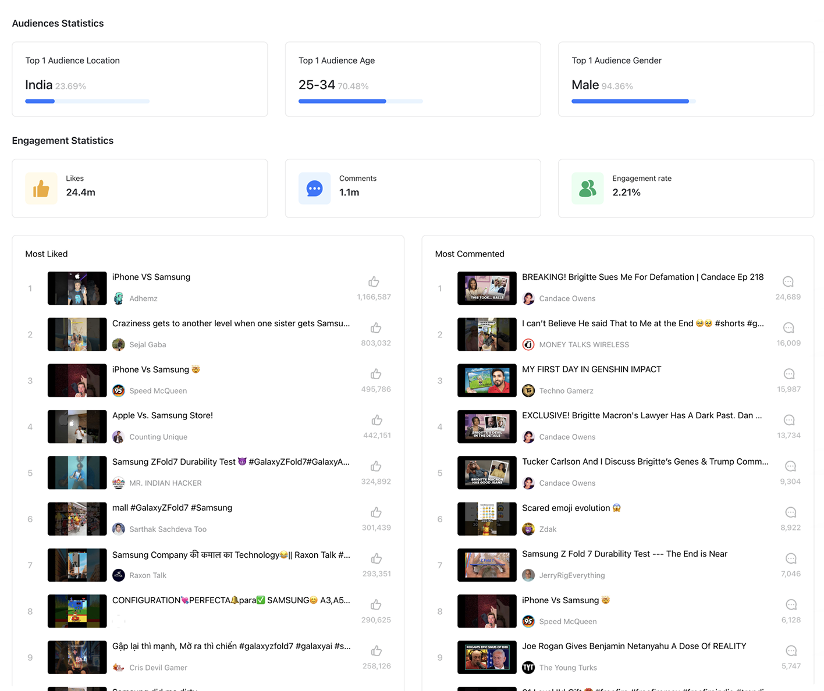Open 'Apple Vs. Samsung Store!' video title
This screenshot has height=691, width=824.
point(162,415)
